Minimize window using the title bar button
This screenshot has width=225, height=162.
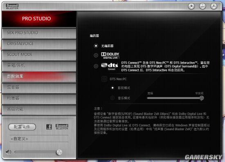(202, 6)
